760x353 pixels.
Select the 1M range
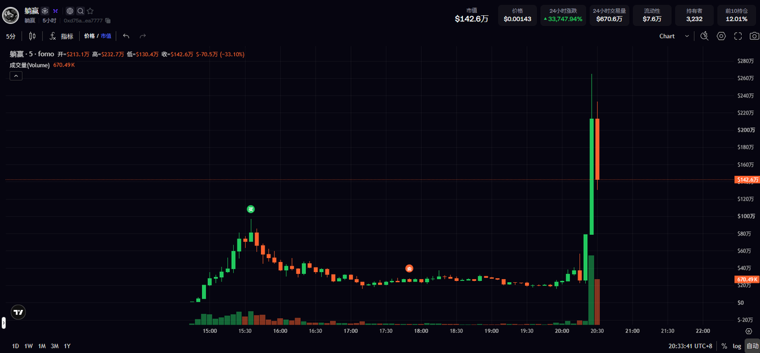tap(42, 346)
